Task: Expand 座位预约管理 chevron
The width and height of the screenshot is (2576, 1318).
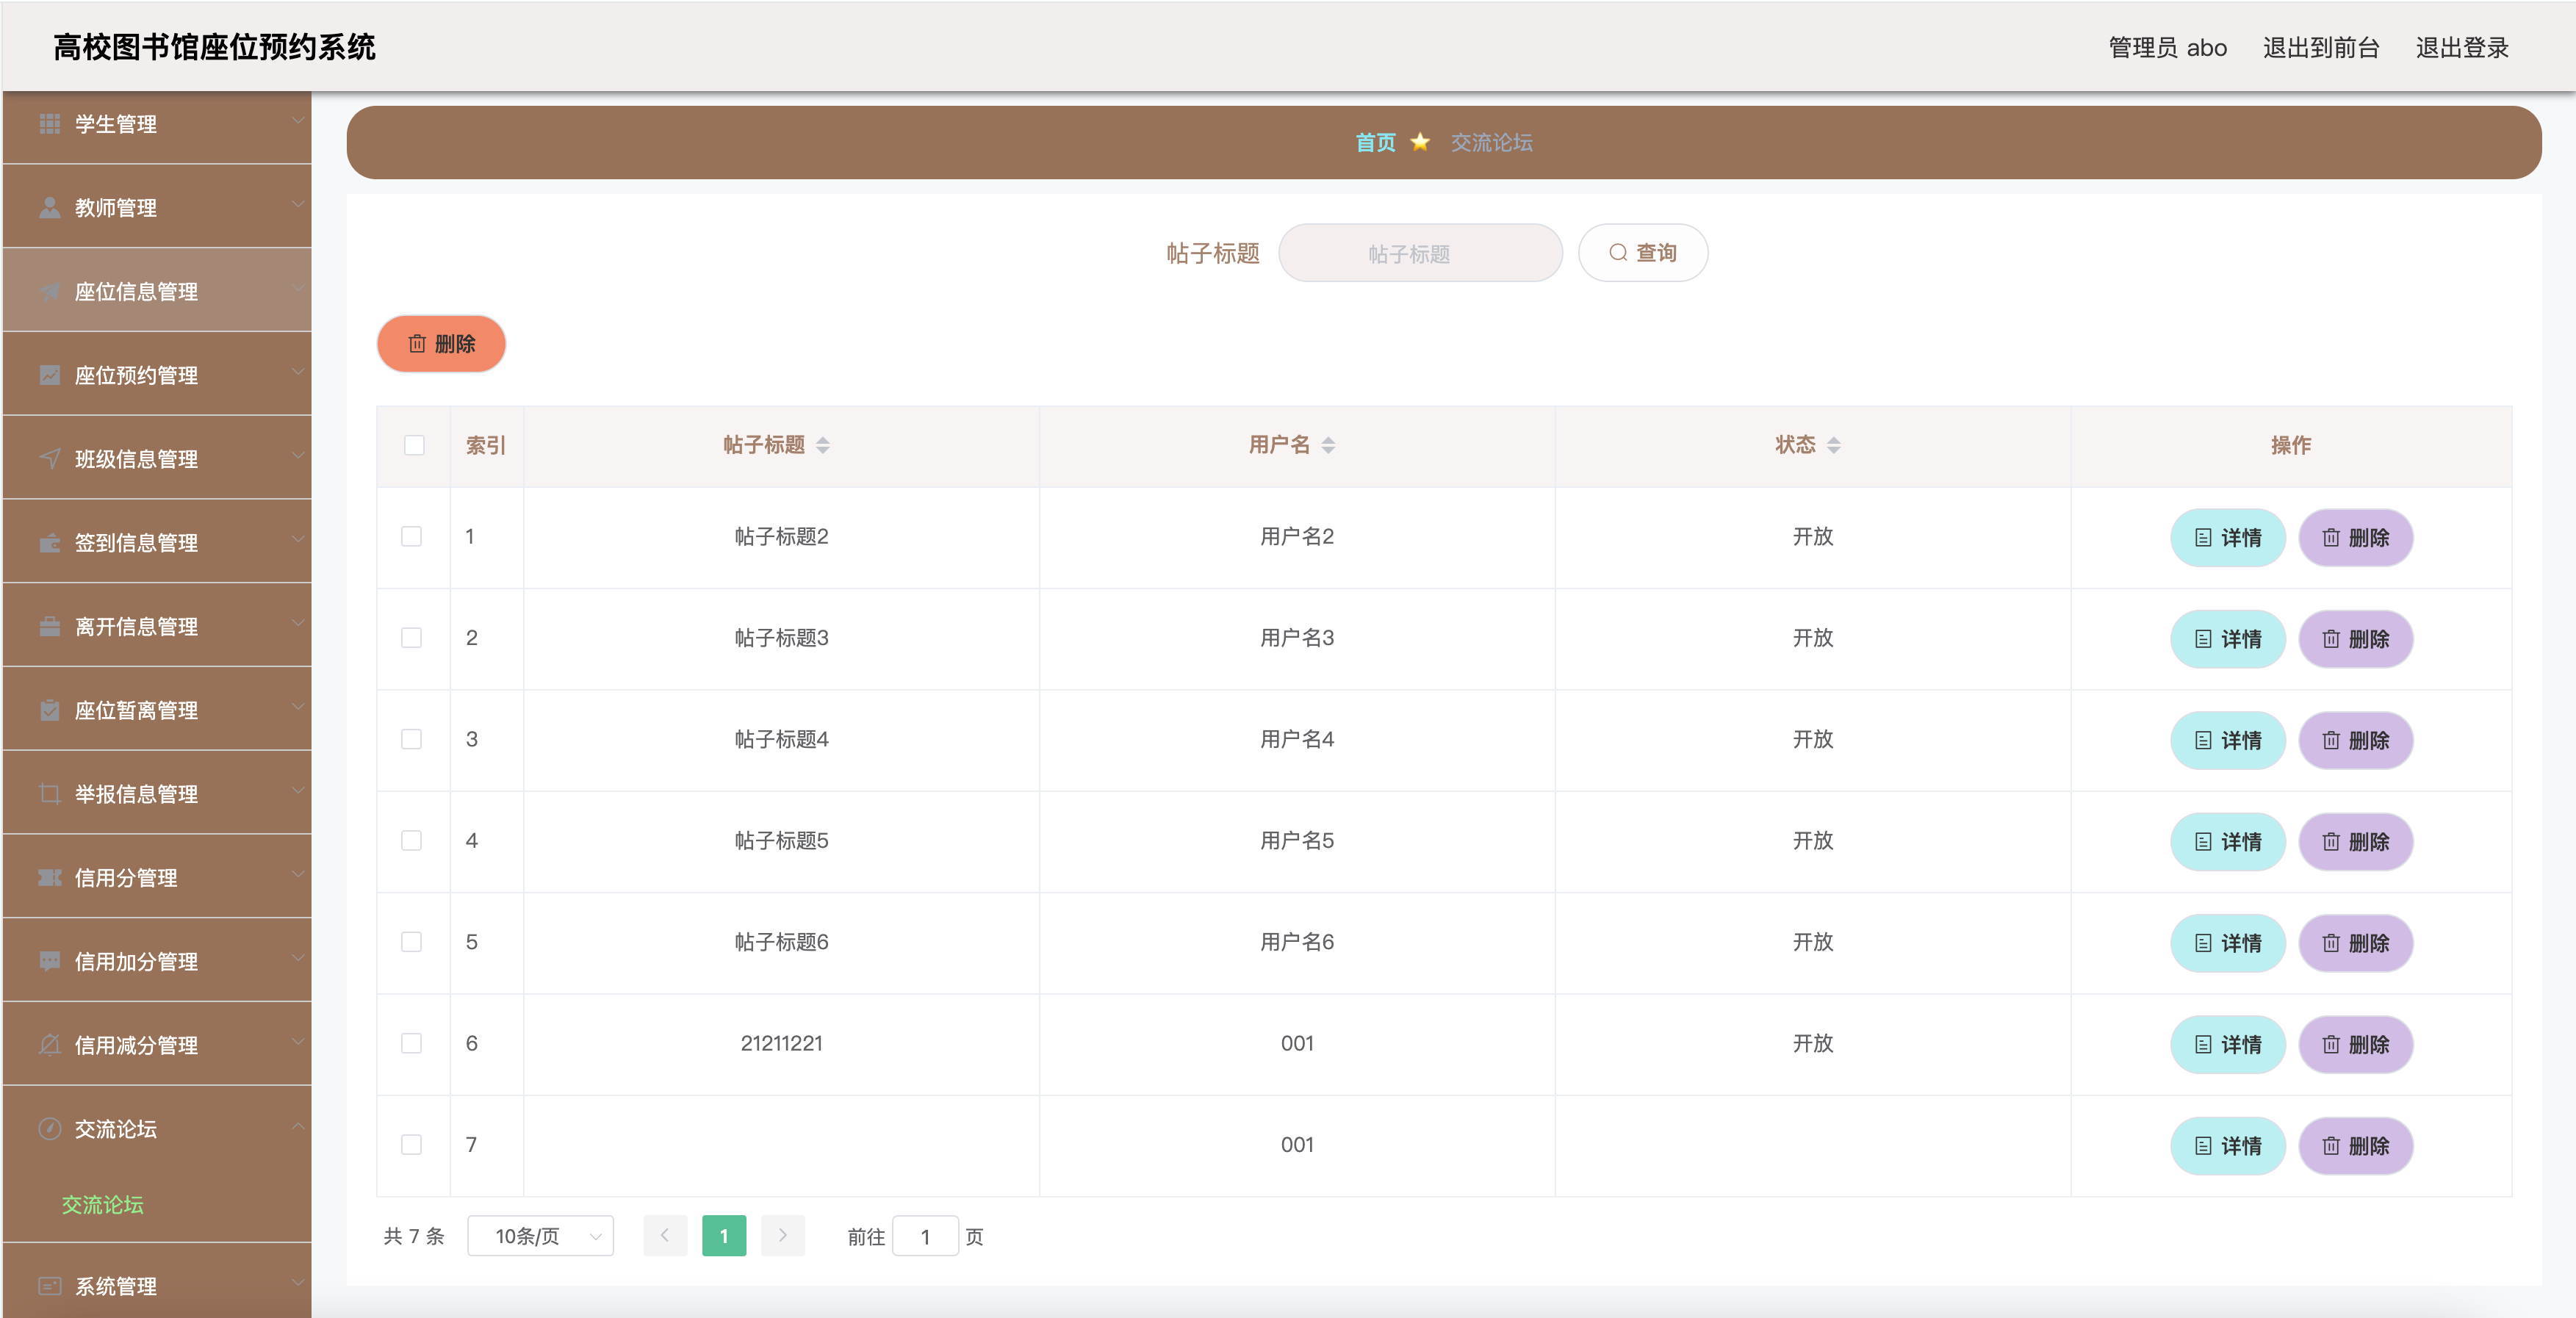Action: coord(297,372)
